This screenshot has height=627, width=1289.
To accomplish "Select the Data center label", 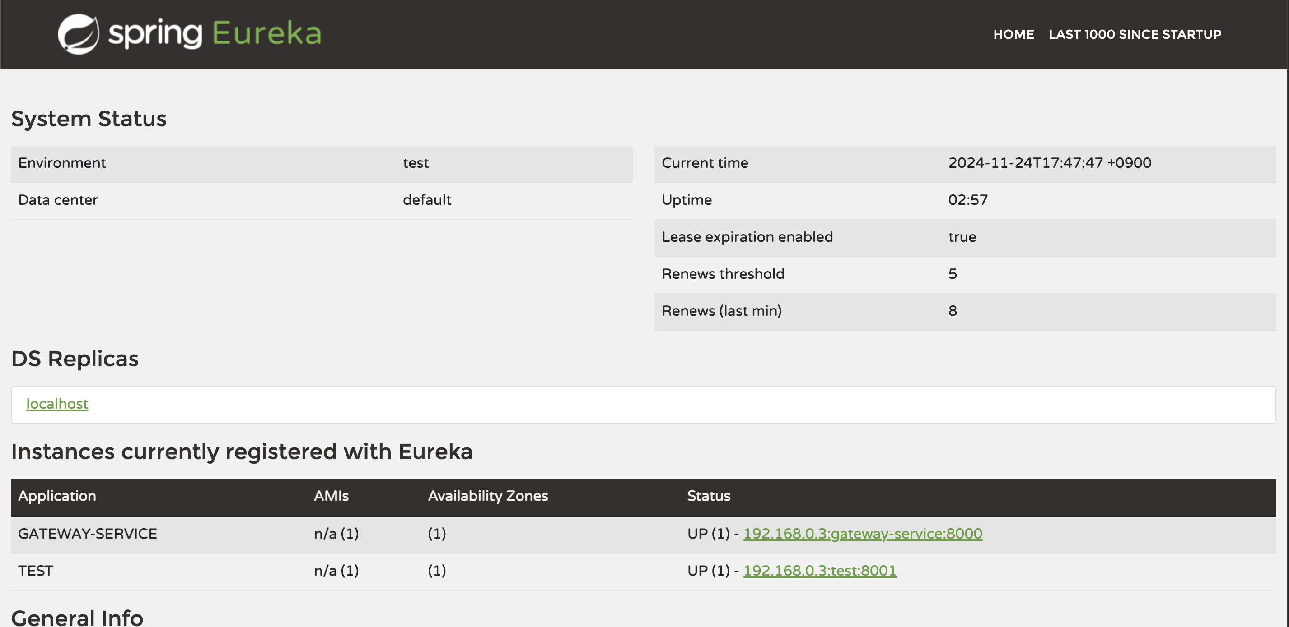I will point(58,200).
